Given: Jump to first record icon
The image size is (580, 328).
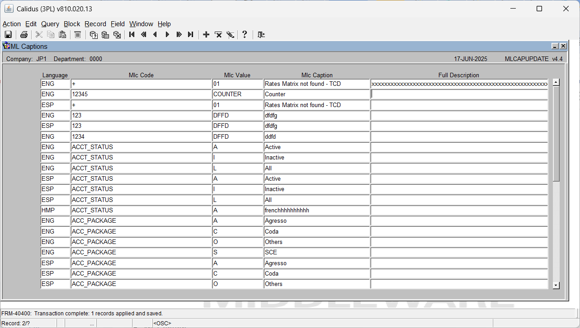Looking at the screenshot, I should click(x=132, y=35).
